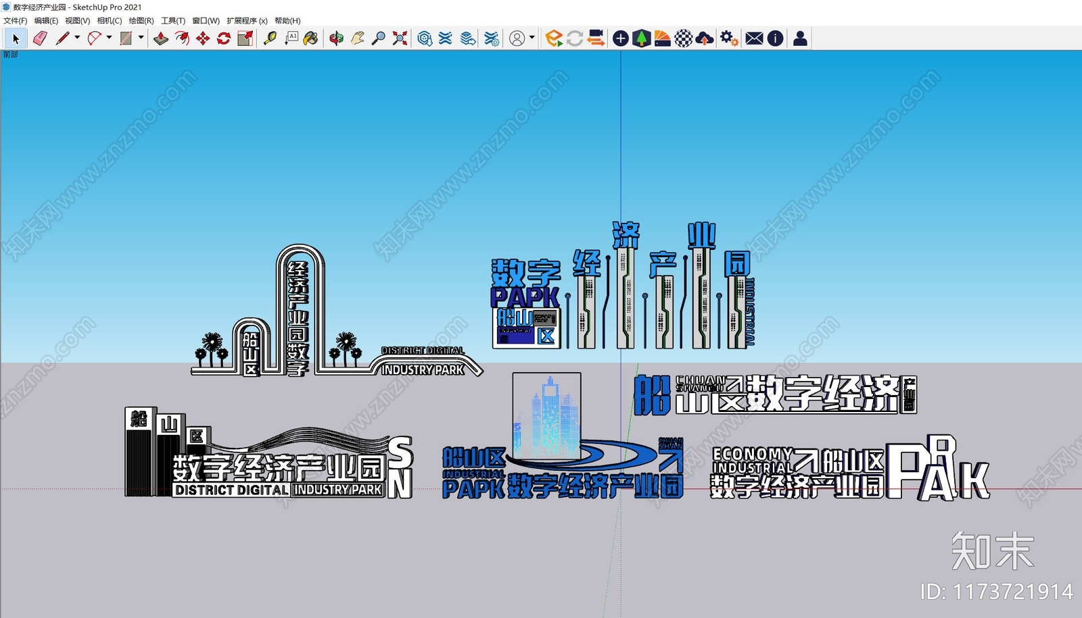1082x618 pixels.
Task: Select the Rectangle shape tool
Action: [x=126, y=38]
